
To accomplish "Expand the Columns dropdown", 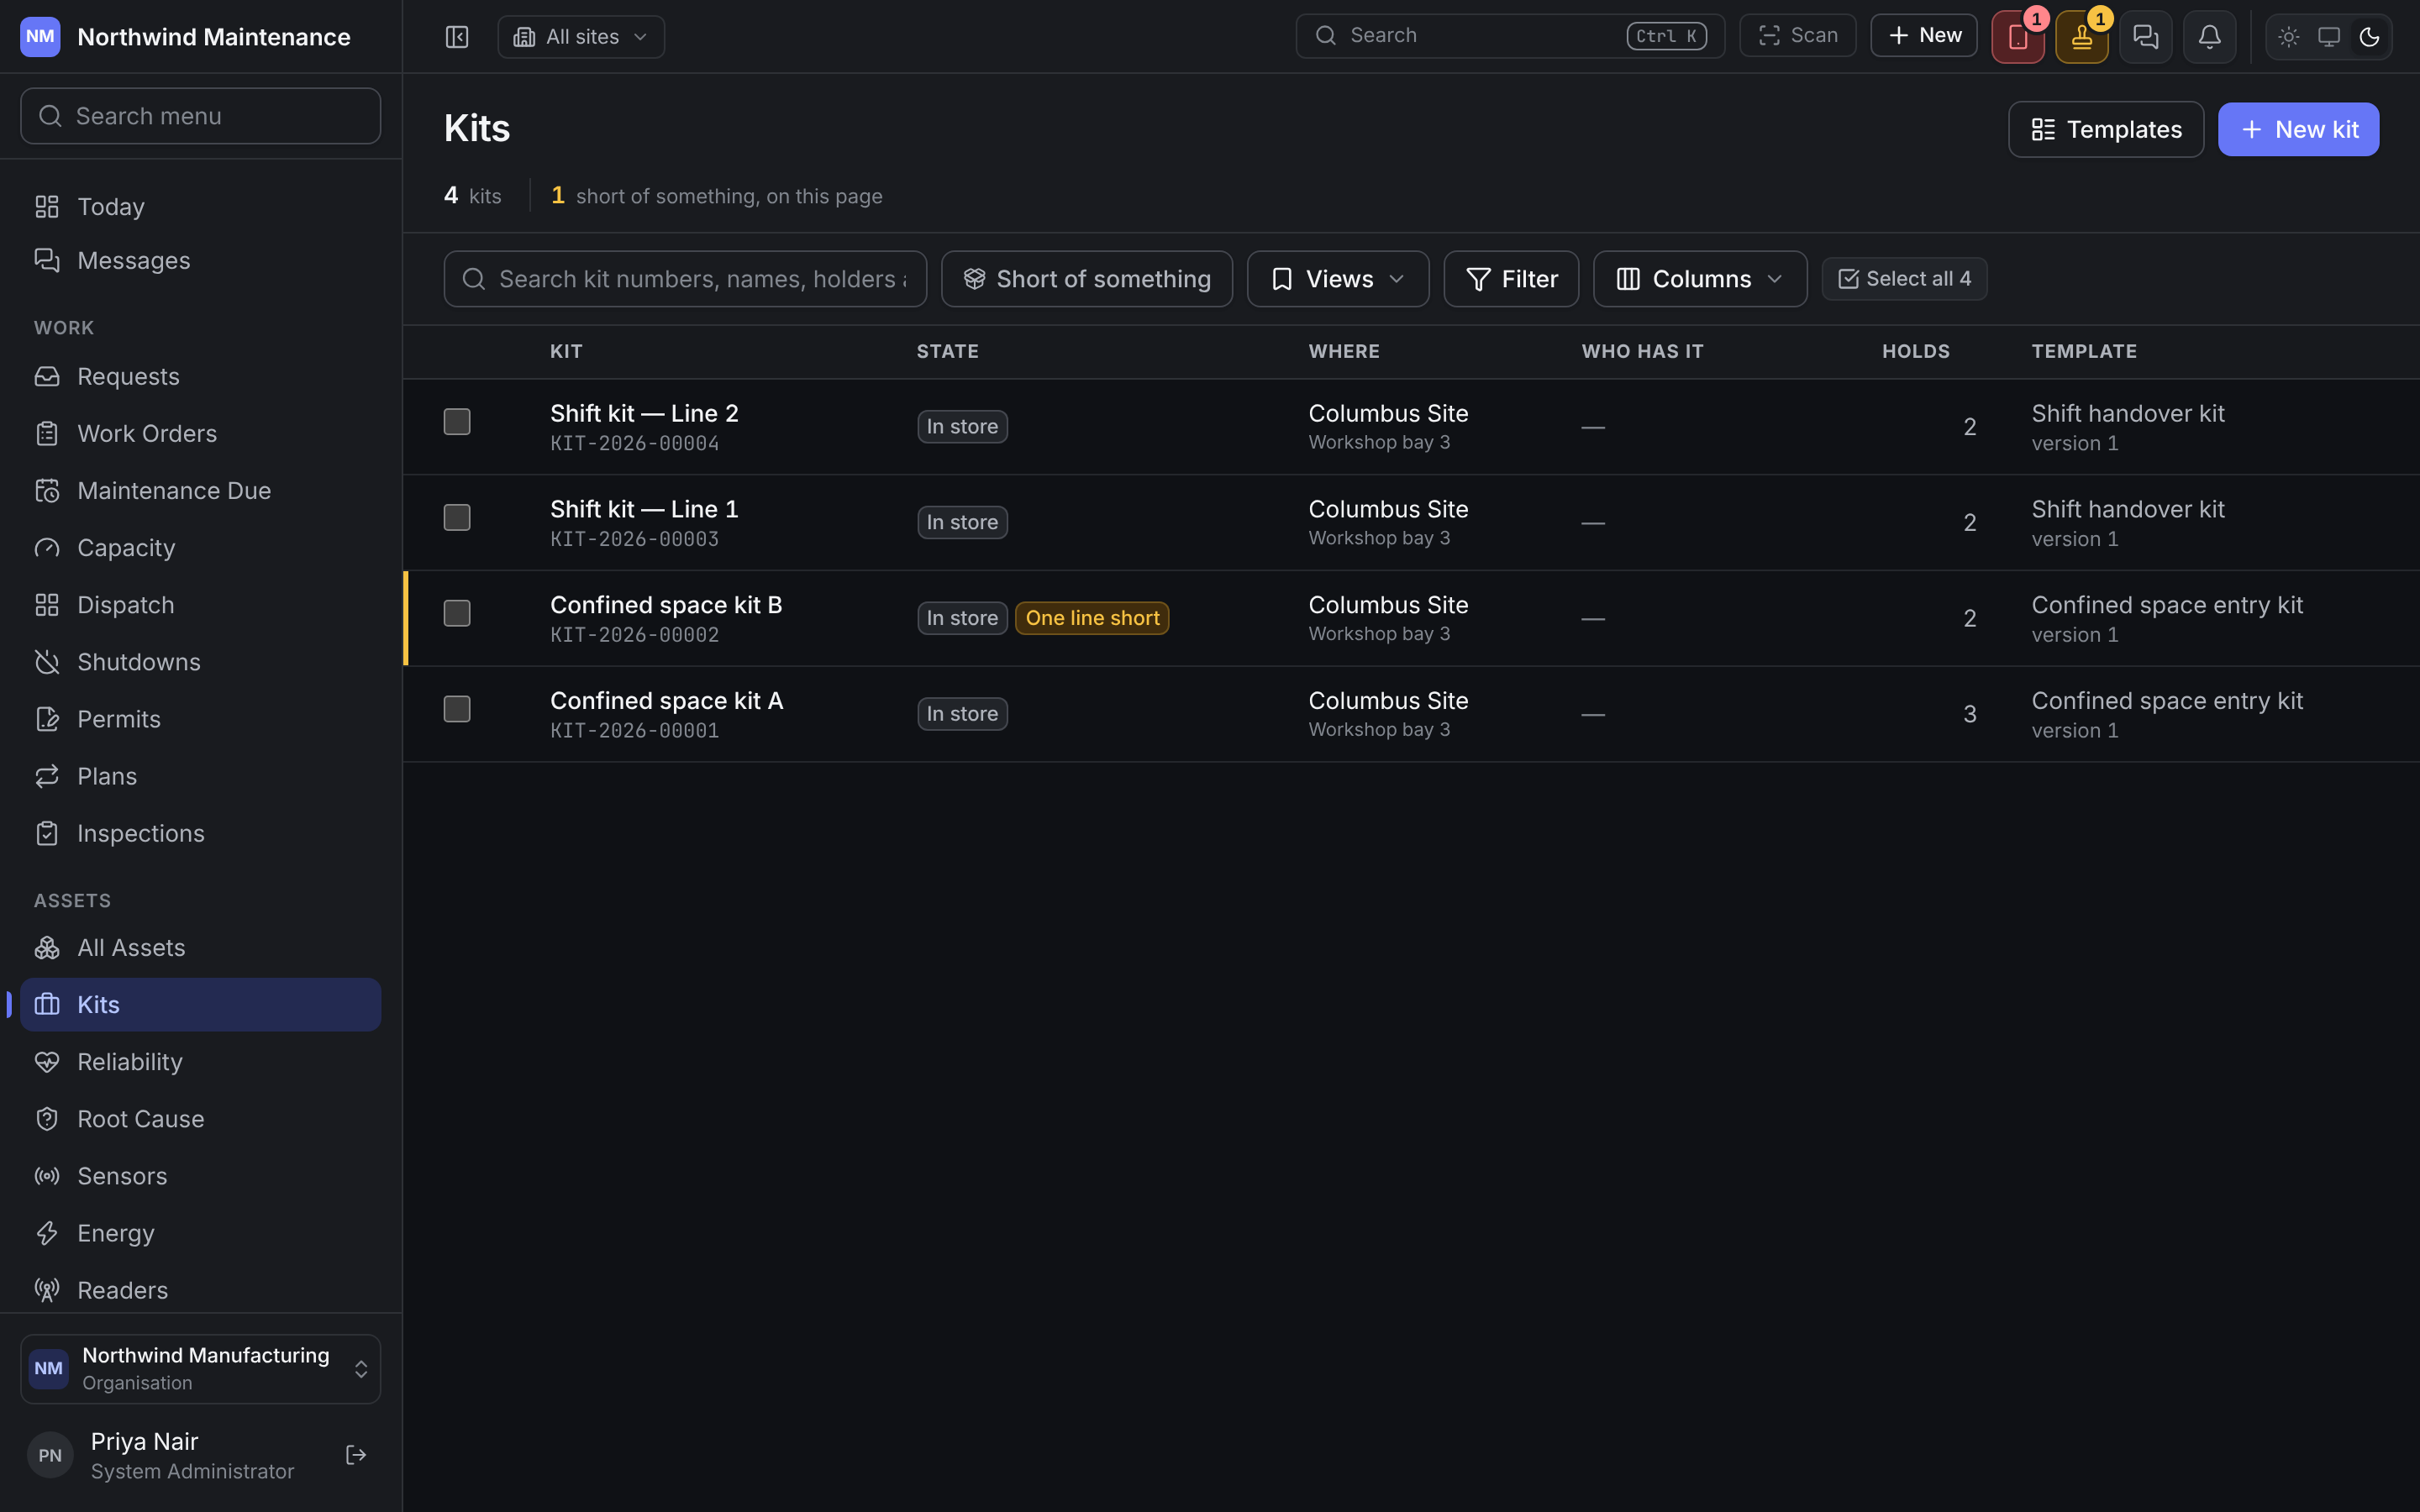I will pyautogui.click(x=1700, y=279).
